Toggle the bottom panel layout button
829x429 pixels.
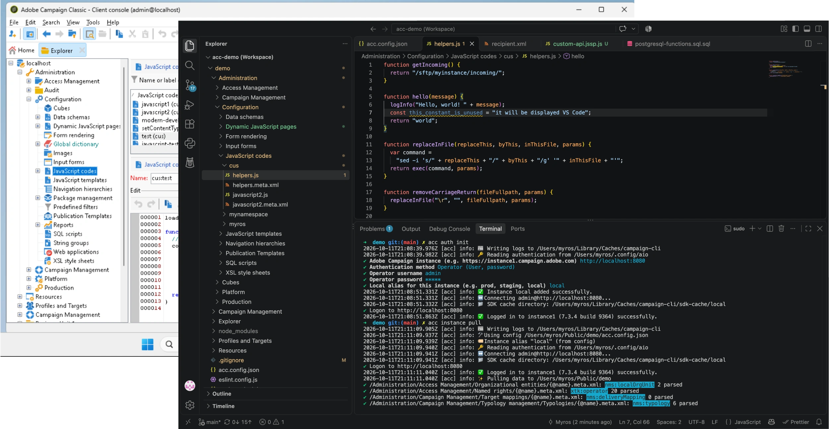tap(807, 29)
